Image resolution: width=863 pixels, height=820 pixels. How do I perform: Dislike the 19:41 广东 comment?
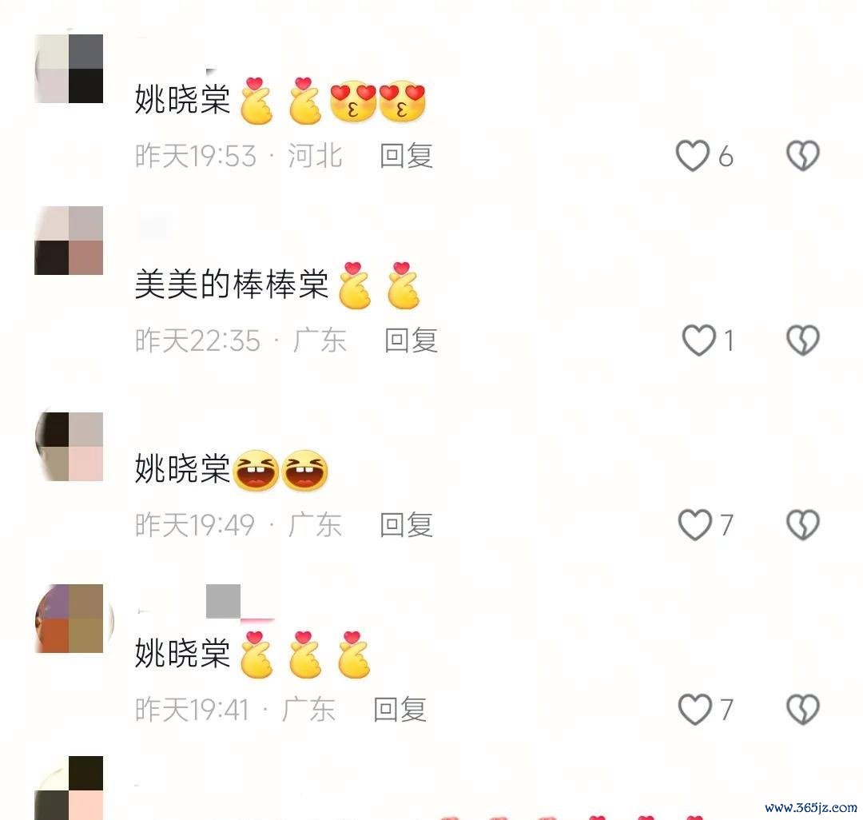pos(803,709)
